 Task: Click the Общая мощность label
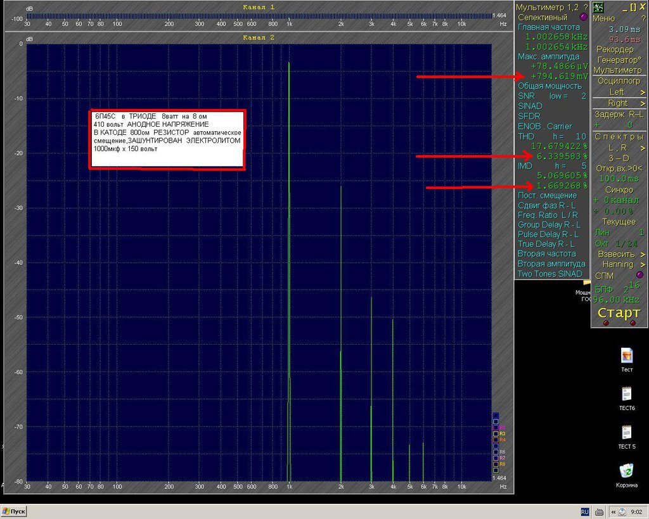point(549,86)
